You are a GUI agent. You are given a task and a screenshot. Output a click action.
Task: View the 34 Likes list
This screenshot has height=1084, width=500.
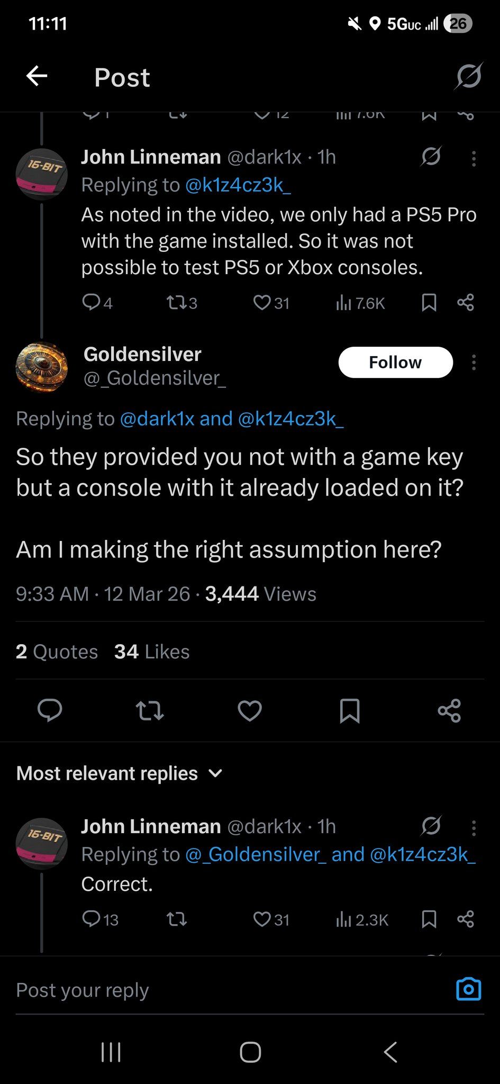(152, 652)
